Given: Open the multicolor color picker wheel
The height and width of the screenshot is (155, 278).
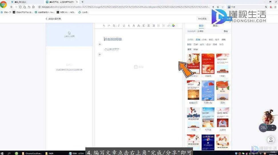Looking at the screenshot, I should coord(173,26).
